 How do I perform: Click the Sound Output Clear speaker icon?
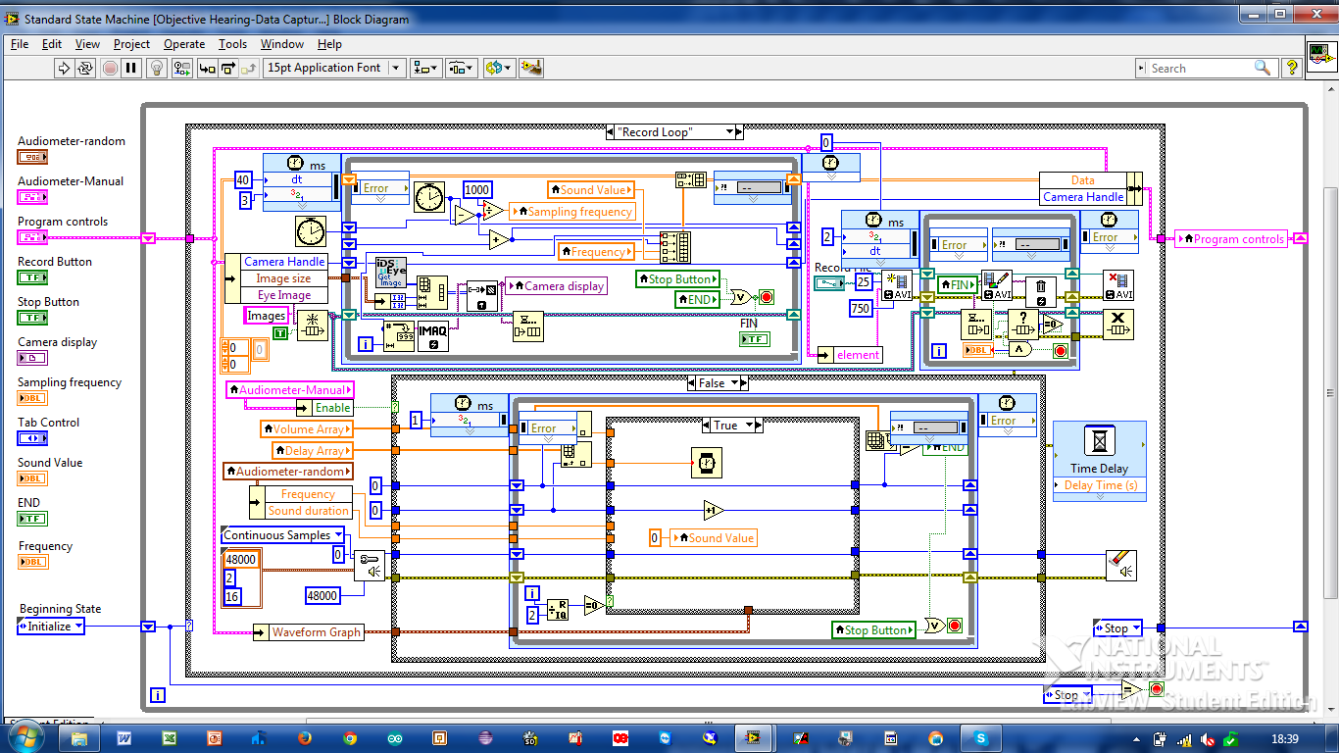click(x=1120, y=565)
